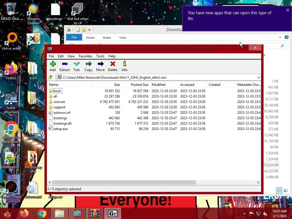Click the scroll right arrow in 7-Zip
This screenshot has width=292, height=219.
(258, 182)
